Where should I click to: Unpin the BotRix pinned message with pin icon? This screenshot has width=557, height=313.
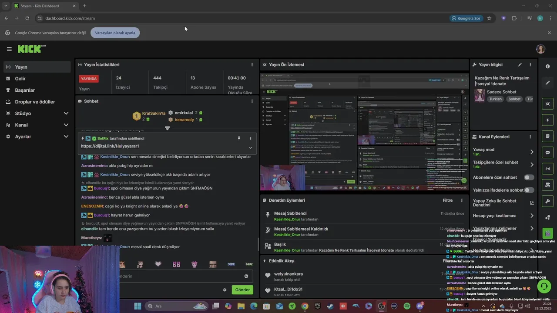pyautogui.click(x=239, y=138)
